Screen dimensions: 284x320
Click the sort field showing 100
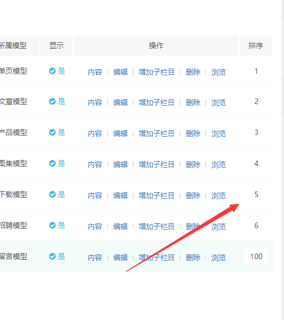click(256, 256)
